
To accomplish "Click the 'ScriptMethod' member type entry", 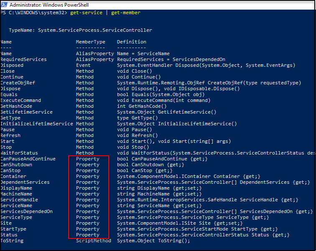I will click(94, 240).
